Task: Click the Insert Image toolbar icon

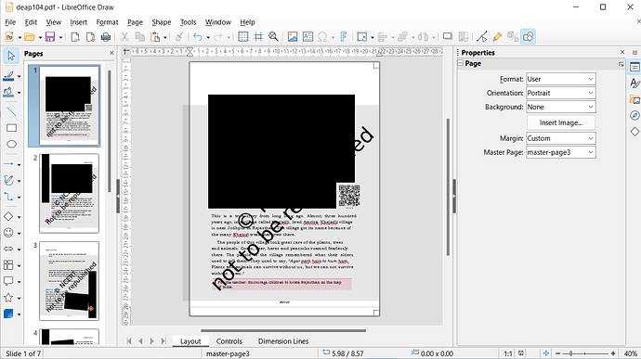Action: (293, 37)
